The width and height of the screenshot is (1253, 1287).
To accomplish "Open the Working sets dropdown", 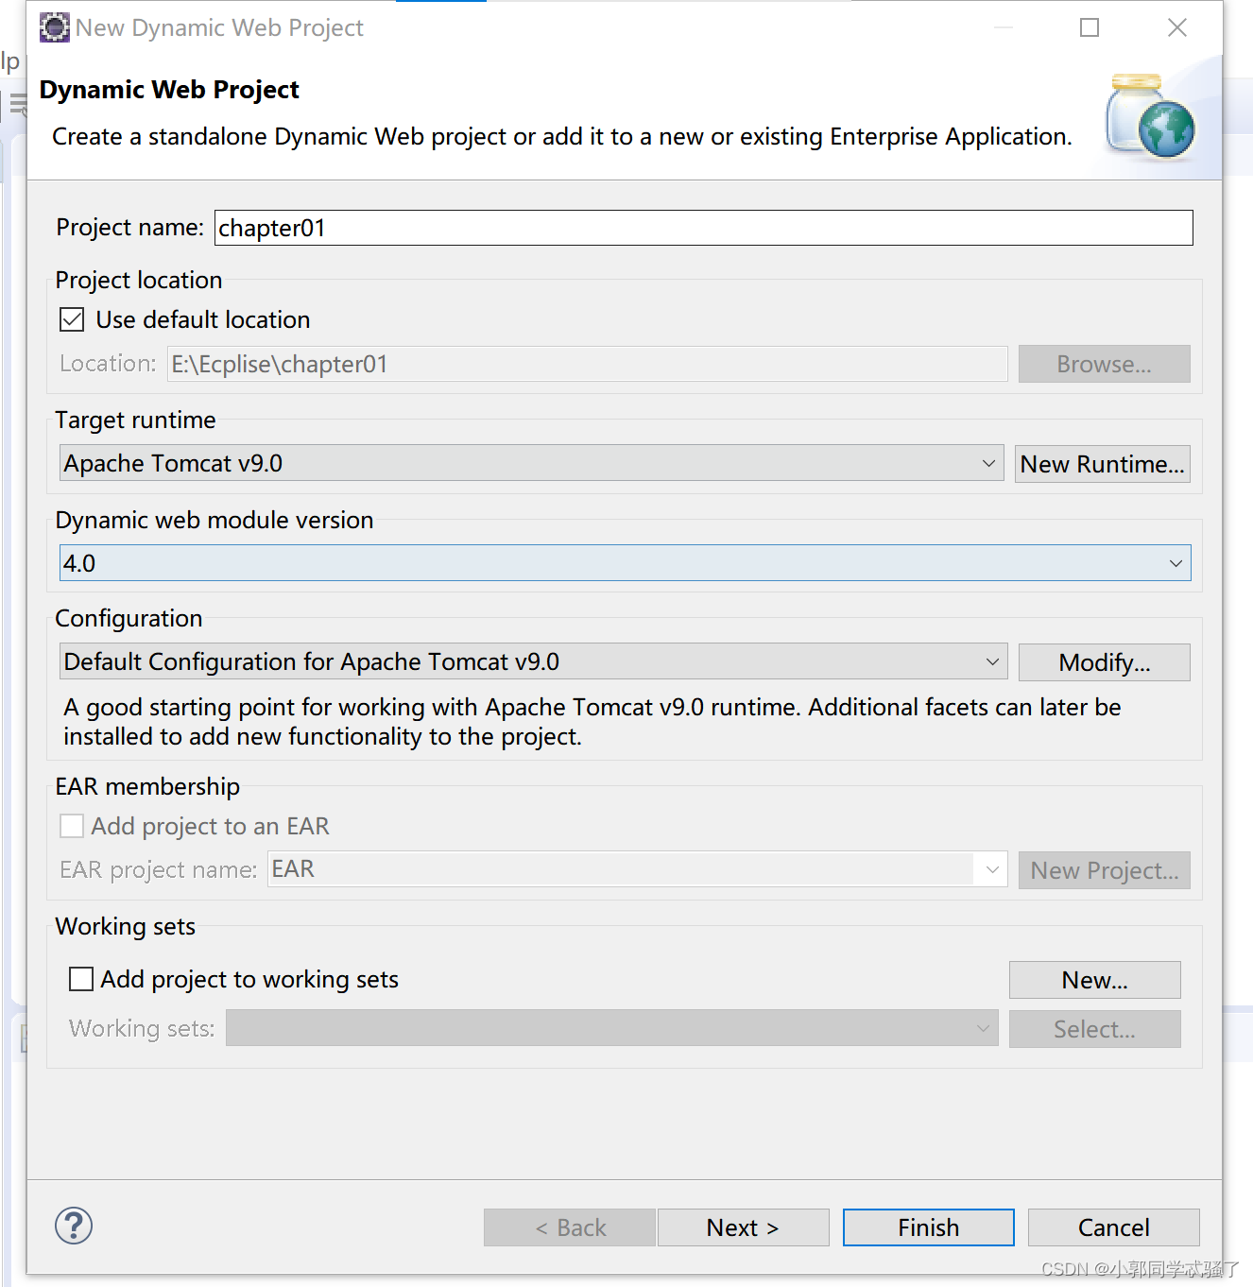I will pyautogui.click(x=611, y=1028).
